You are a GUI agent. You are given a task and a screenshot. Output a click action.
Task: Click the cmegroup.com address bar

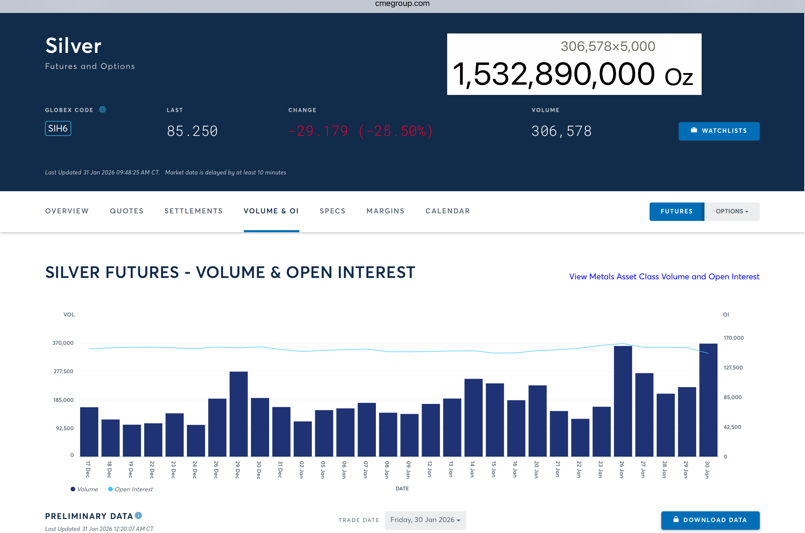(402, 4)
